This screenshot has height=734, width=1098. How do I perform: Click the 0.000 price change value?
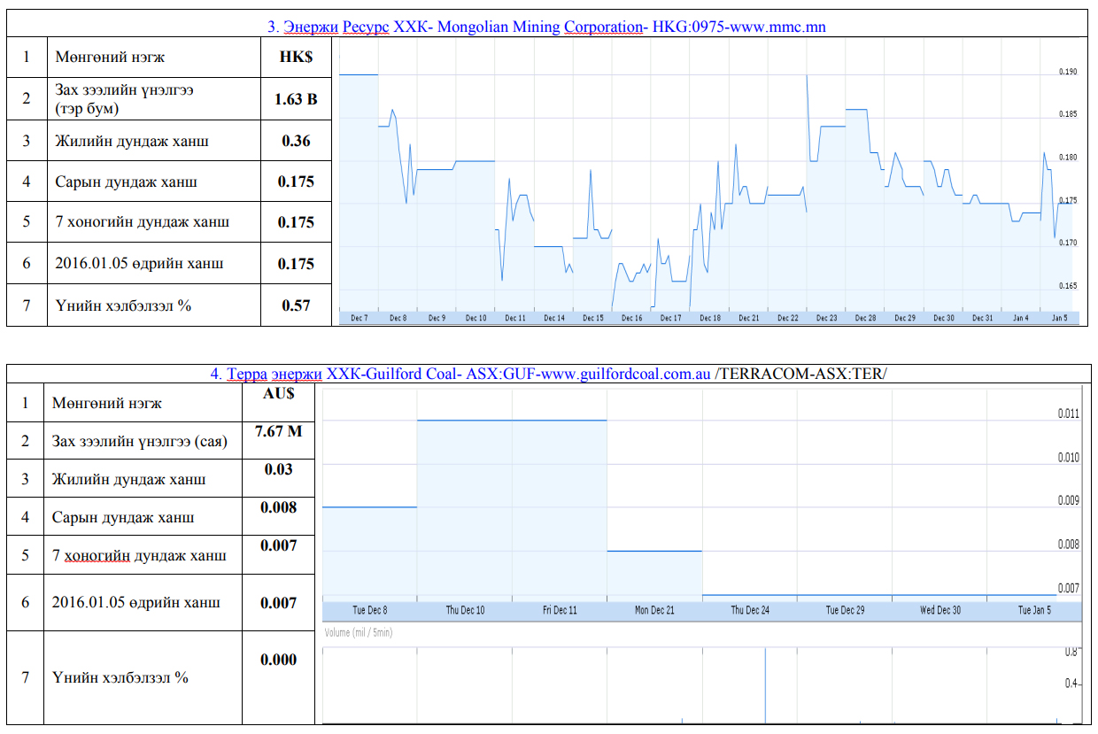tap(278, 660)
